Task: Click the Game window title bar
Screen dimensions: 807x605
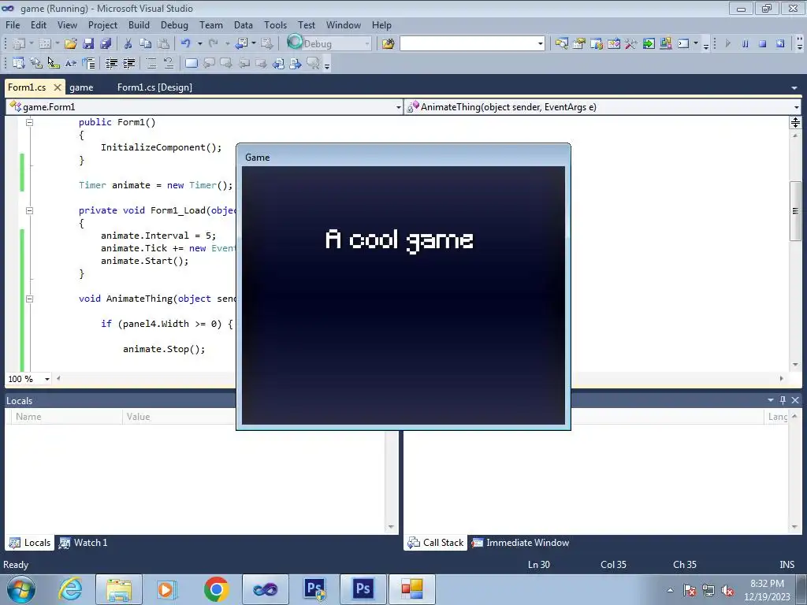Action: (403, 157)
